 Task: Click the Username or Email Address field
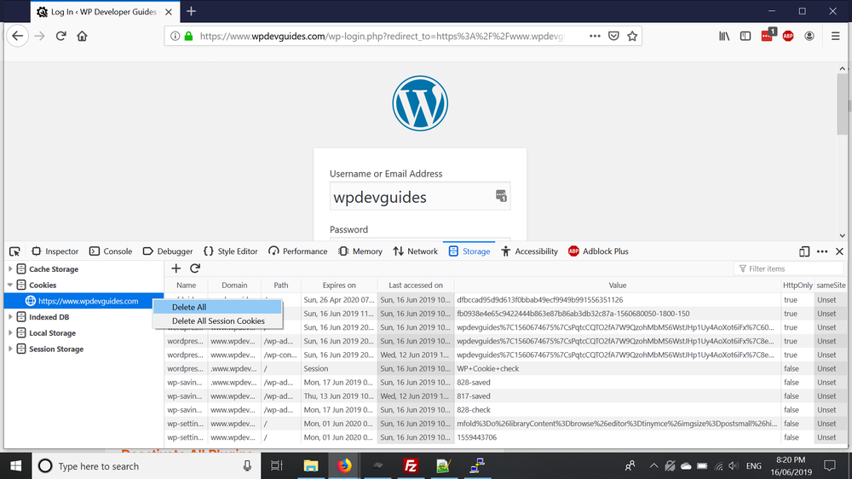[420, 196]
